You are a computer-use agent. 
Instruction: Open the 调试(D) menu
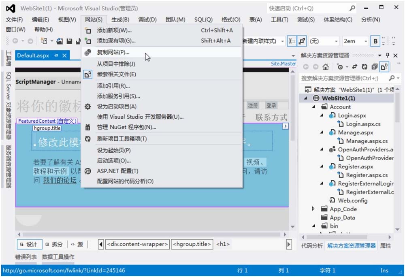pyautogui.click(x=147, y=19)
